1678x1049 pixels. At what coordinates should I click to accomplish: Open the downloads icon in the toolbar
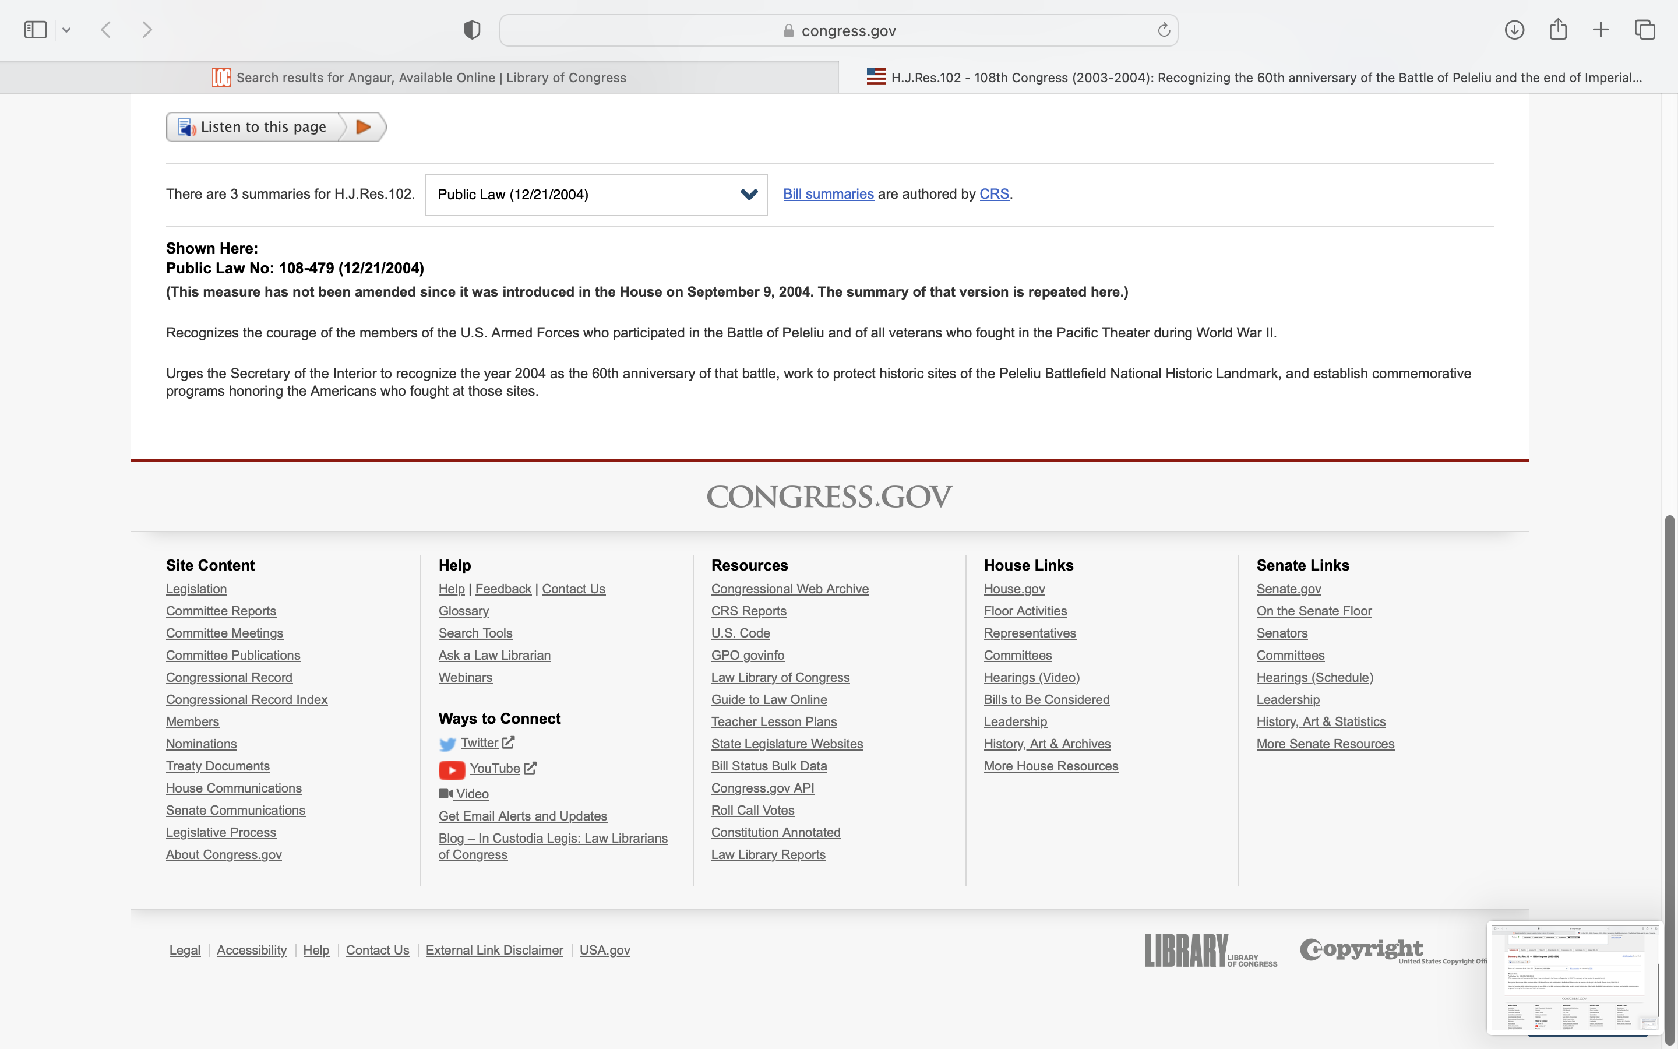click(1514, 30)
